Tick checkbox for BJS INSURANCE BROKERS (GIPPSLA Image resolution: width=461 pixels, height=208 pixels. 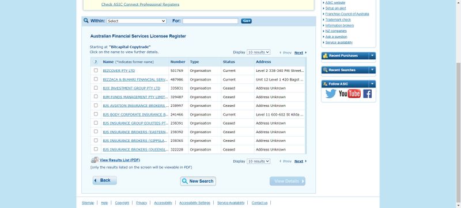(x=96, y=140)
